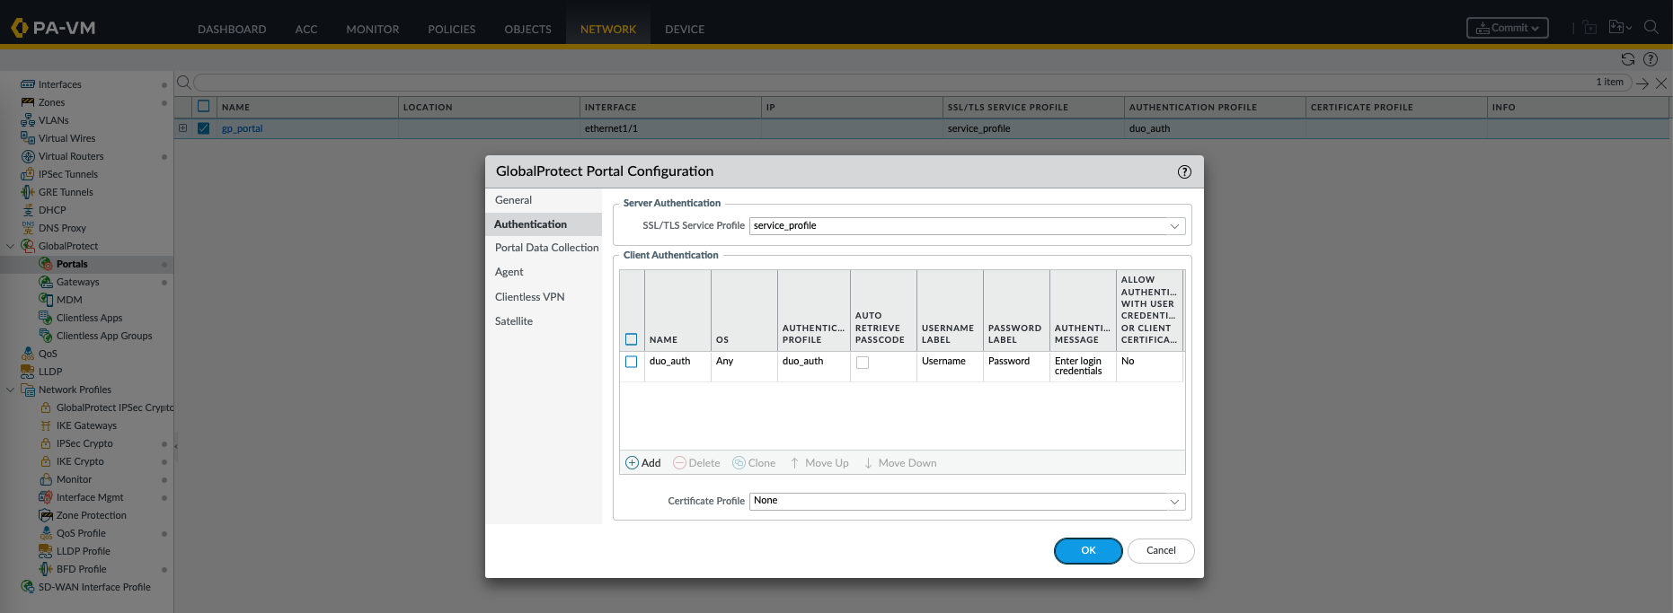Switch to the Agent tab

(509, 272)
